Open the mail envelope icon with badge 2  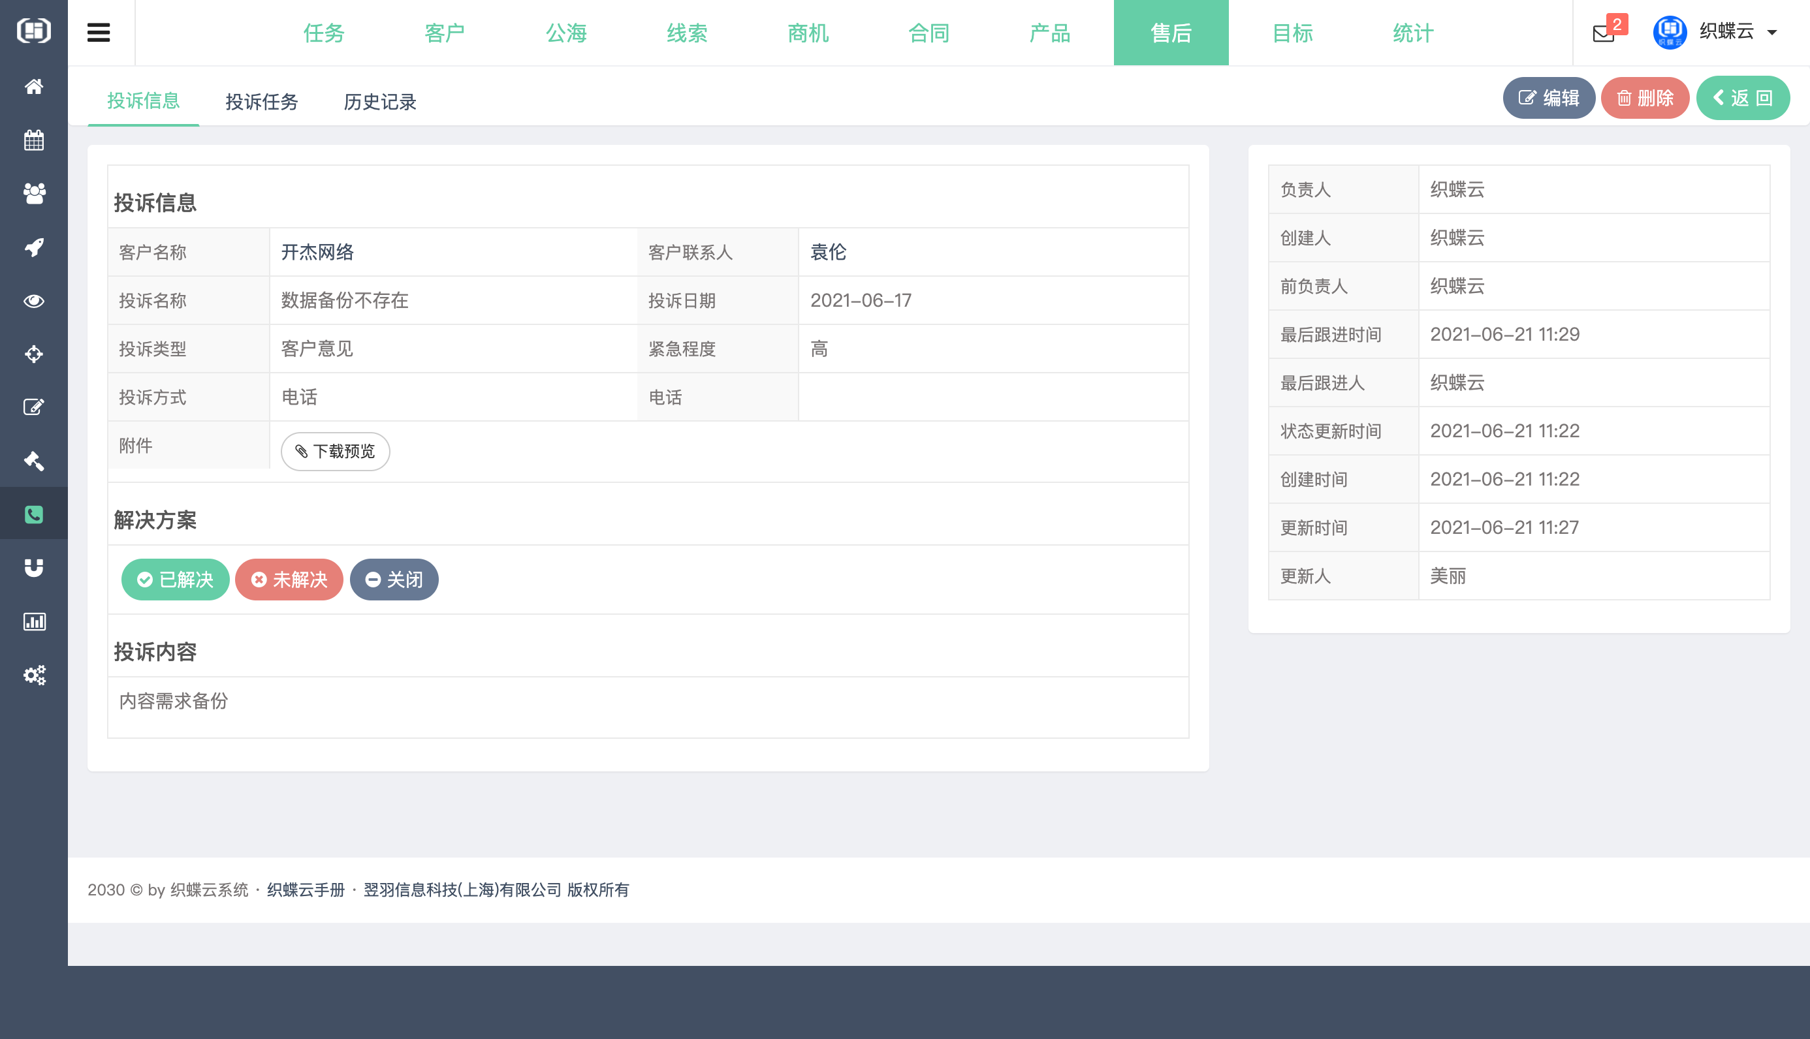coord(1602,33)
